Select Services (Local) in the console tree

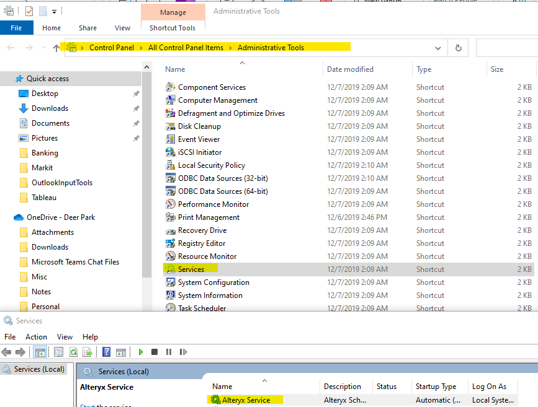tap(34, 369)
